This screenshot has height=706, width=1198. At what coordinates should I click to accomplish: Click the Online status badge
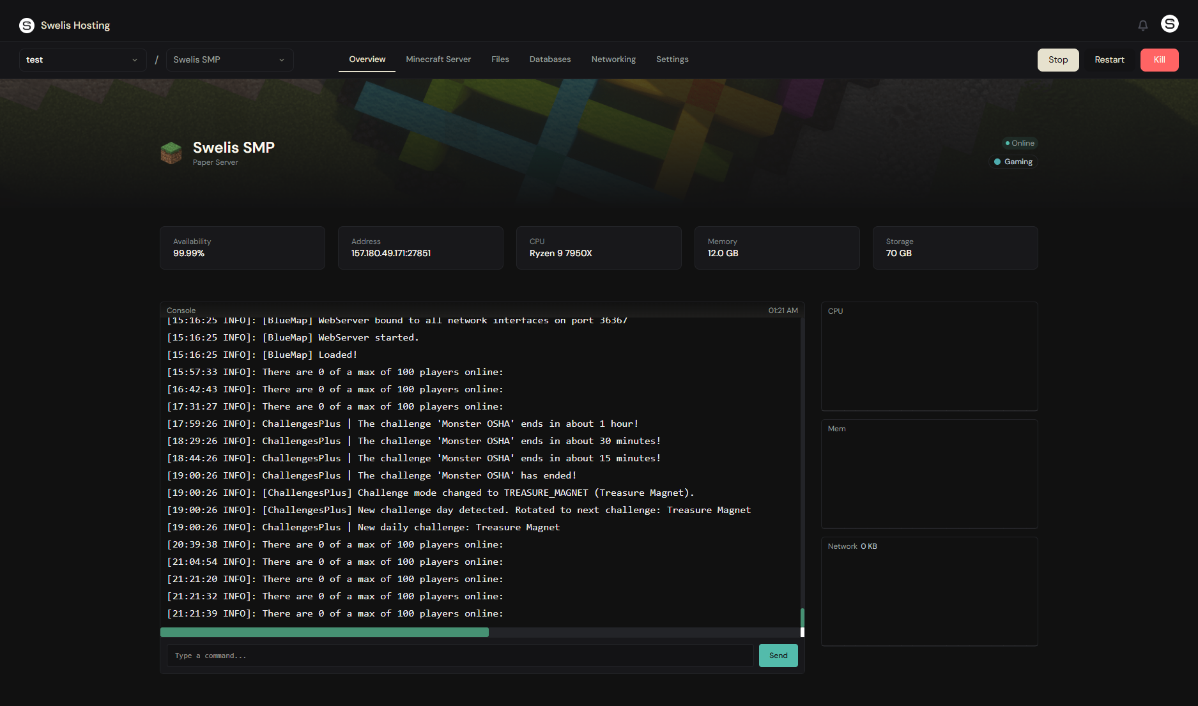click(1020, 143)
